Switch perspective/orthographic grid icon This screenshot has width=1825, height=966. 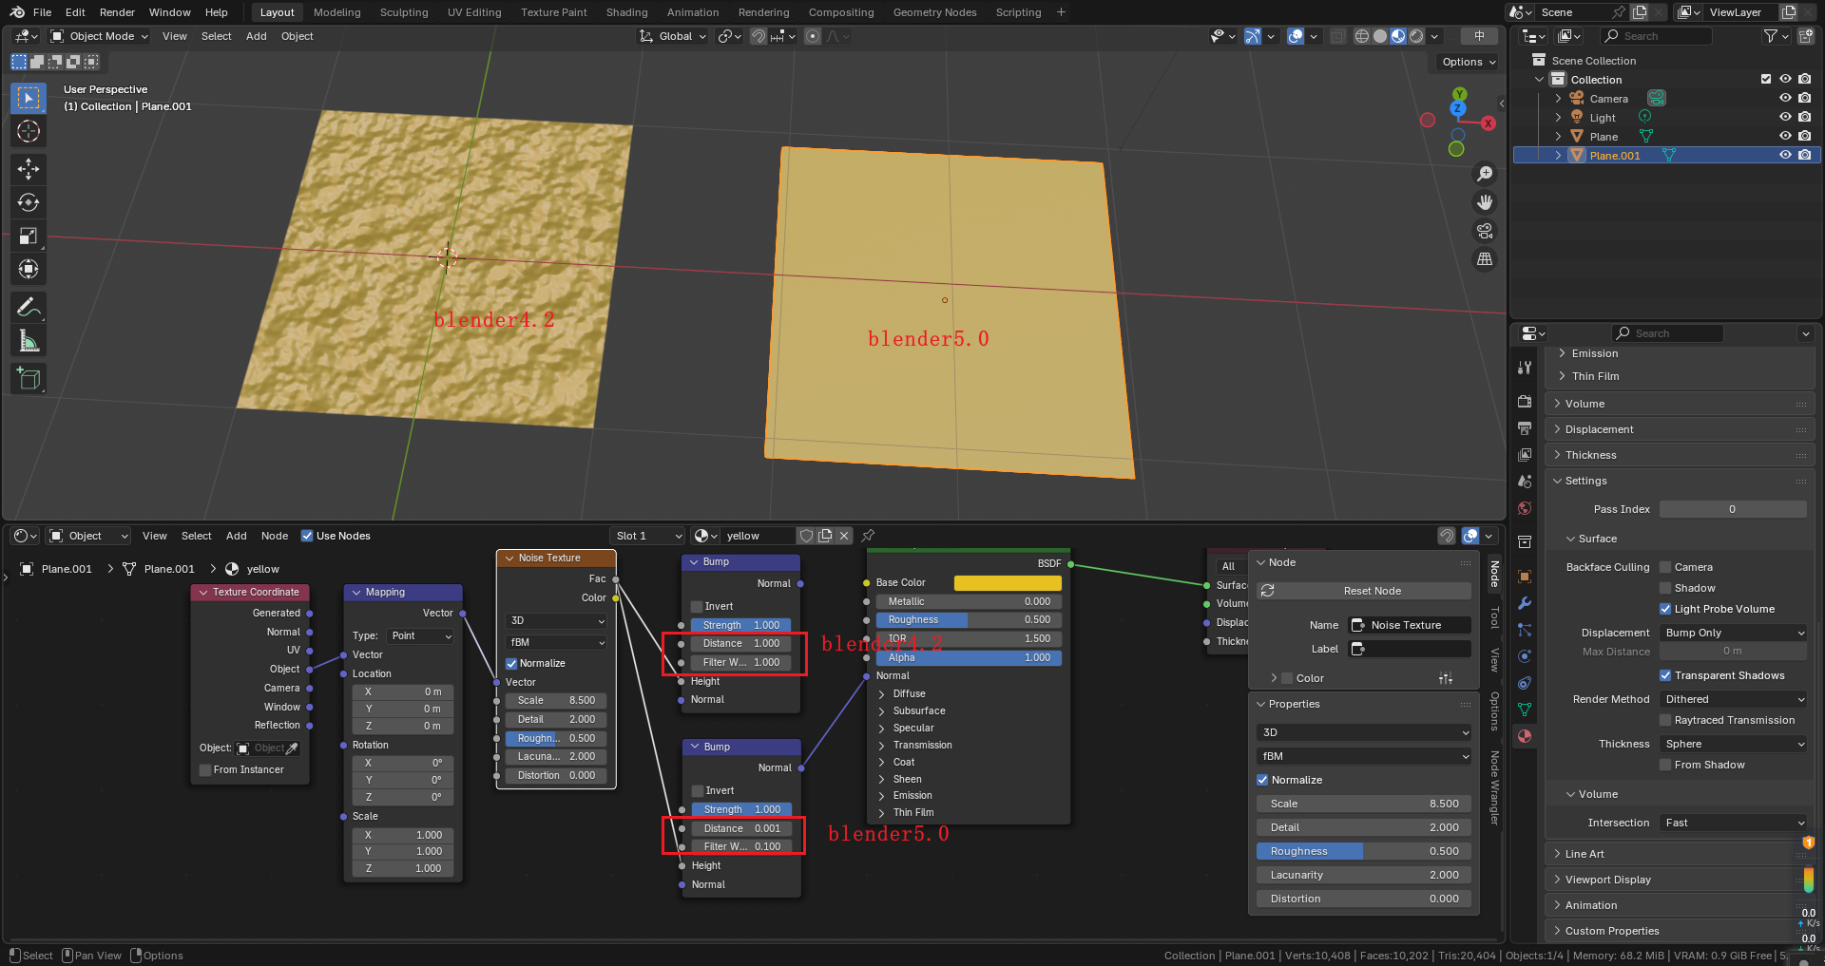click(1485, 259)
